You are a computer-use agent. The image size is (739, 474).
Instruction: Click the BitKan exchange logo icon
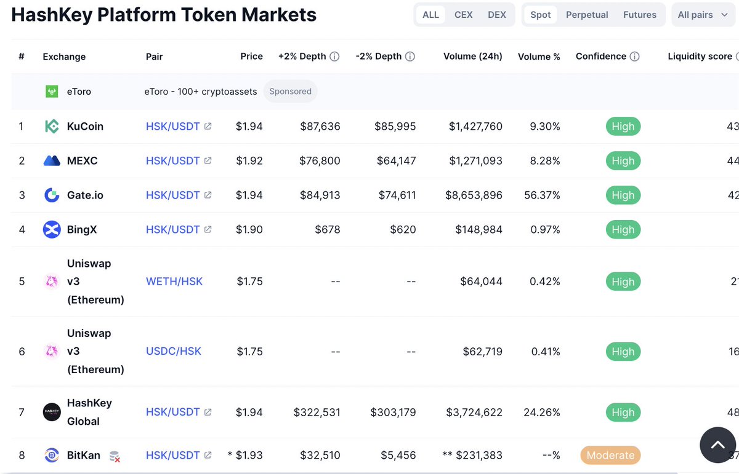[x=52, y=456]
